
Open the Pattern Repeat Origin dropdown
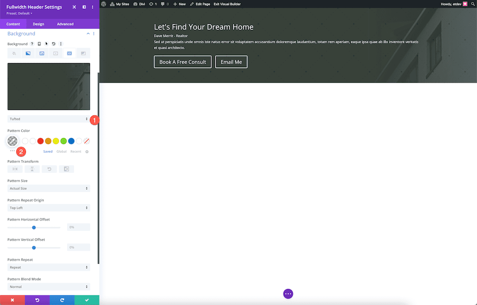[x=49, y=208]
